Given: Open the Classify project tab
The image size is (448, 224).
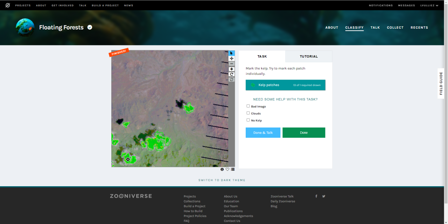Looking at the screenshot, I should click(355, 28).
